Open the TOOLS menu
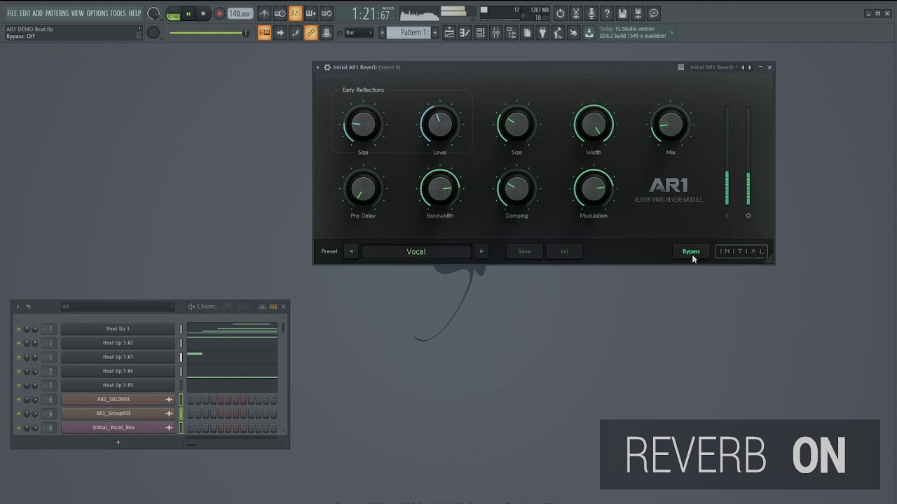The width and height of the screenshot is (897, 504). click(x=118, y=13)
